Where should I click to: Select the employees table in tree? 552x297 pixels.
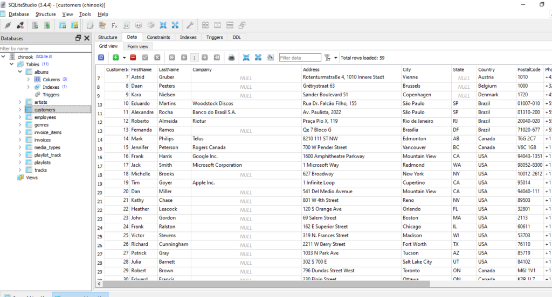tap(45, 117)
